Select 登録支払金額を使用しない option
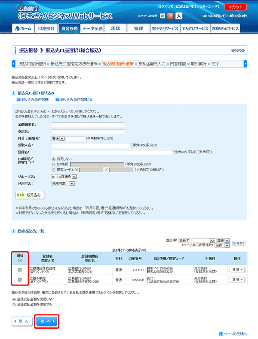The height and width of the screenshot is (339, 258). [14, 299]
